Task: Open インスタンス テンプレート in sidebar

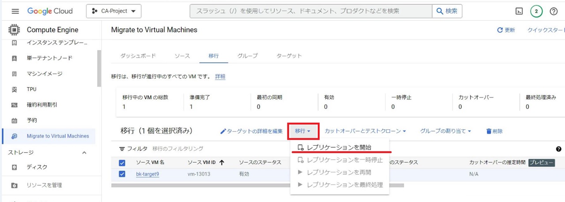Action: click(57, 43)
